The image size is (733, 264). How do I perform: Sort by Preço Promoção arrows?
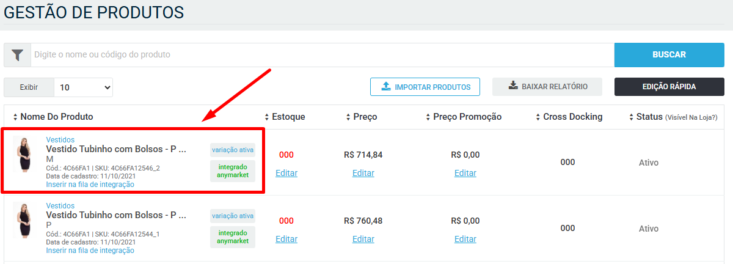tap(428, 117)
